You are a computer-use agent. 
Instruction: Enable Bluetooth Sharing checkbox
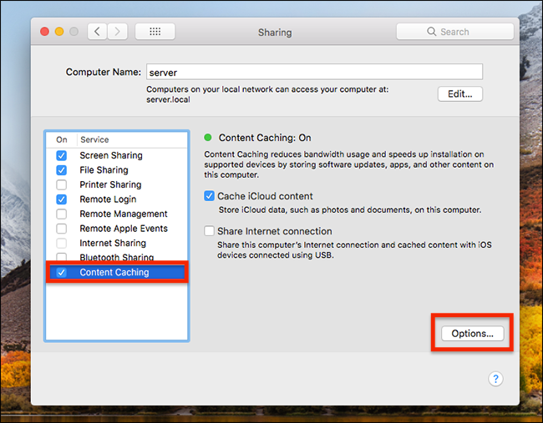click(62, 257)
